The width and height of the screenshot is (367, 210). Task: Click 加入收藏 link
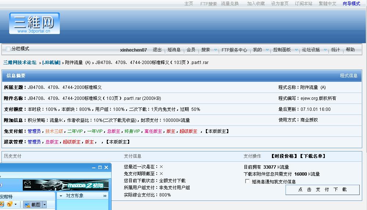(256, 4)
